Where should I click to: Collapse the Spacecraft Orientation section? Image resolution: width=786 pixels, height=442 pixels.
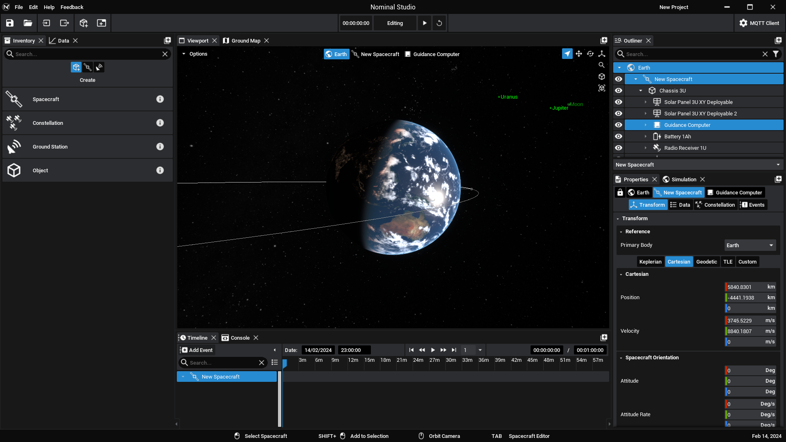621,358
